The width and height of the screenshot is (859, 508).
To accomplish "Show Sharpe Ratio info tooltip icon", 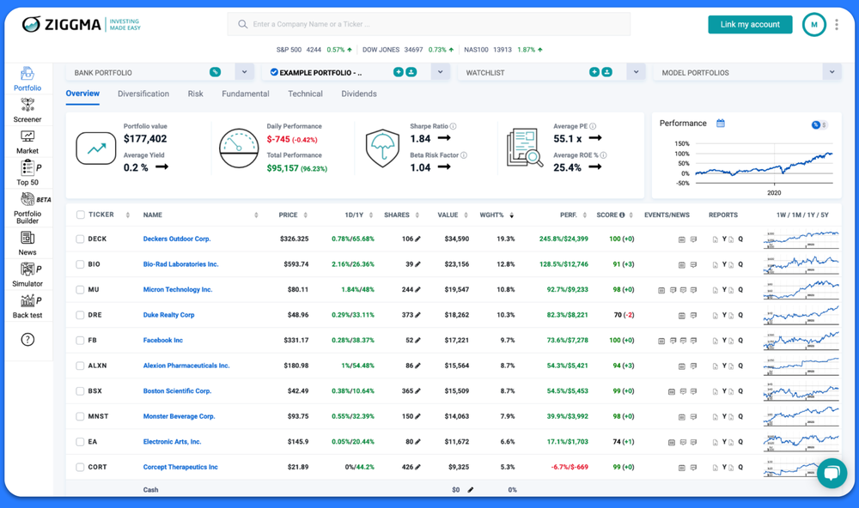I will point(453,126).
